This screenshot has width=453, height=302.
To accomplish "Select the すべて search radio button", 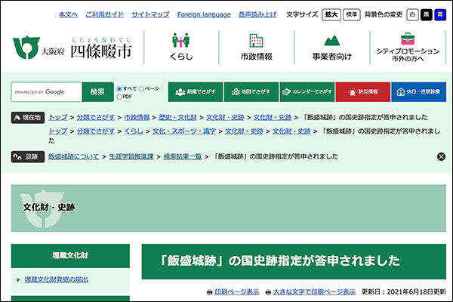I will [x=119, y=89].
